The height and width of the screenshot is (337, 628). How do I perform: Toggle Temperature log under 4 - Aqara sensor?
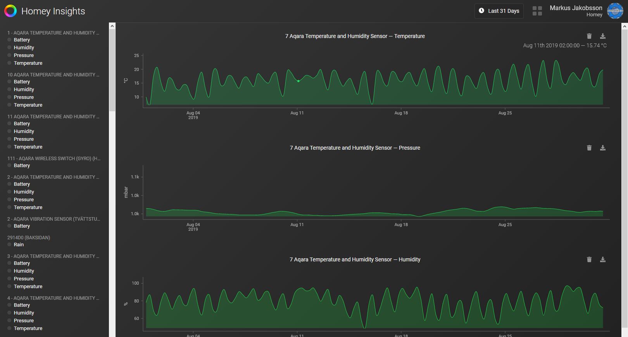(x=25, y=328)
